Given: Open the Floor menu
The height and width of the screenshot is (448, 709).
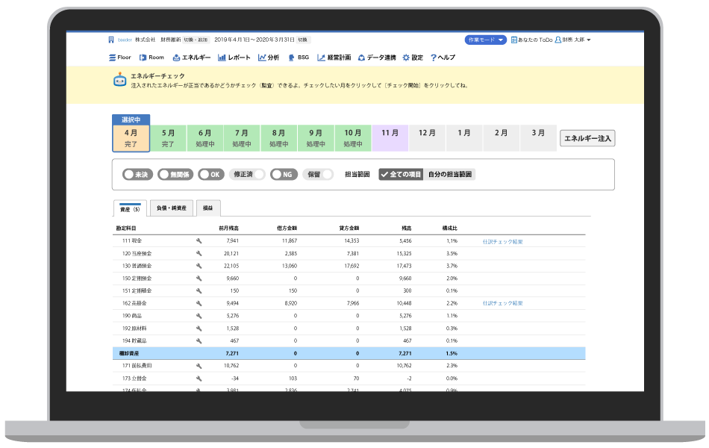Looking at the screenshot, I should (x=120, y=57).
